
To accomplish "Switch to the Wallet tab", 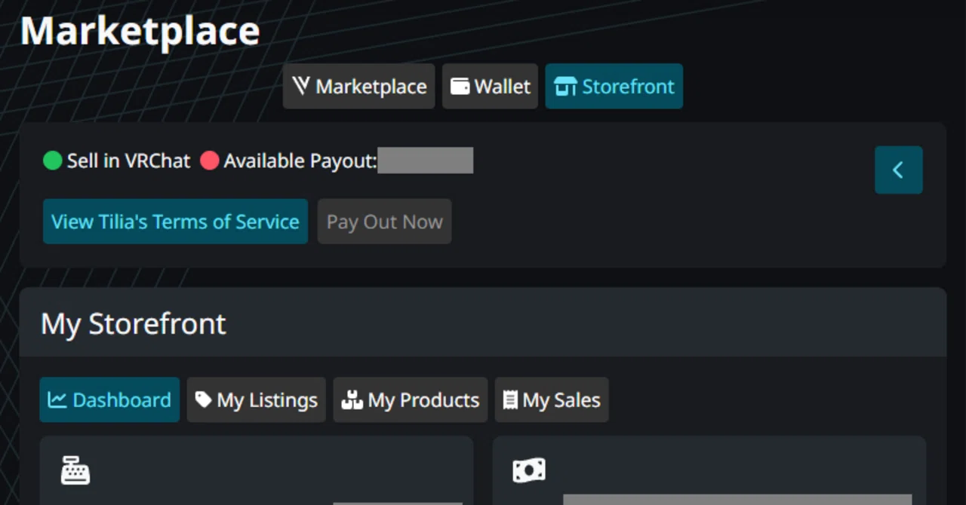I will pyautogui.click(x=490, y=86).
